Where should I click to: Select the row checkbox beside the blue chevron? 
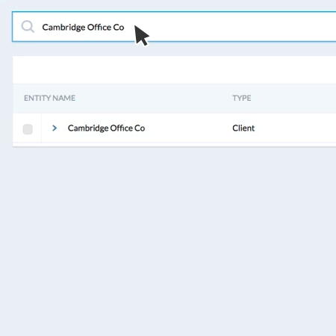[x=28, y=129]
